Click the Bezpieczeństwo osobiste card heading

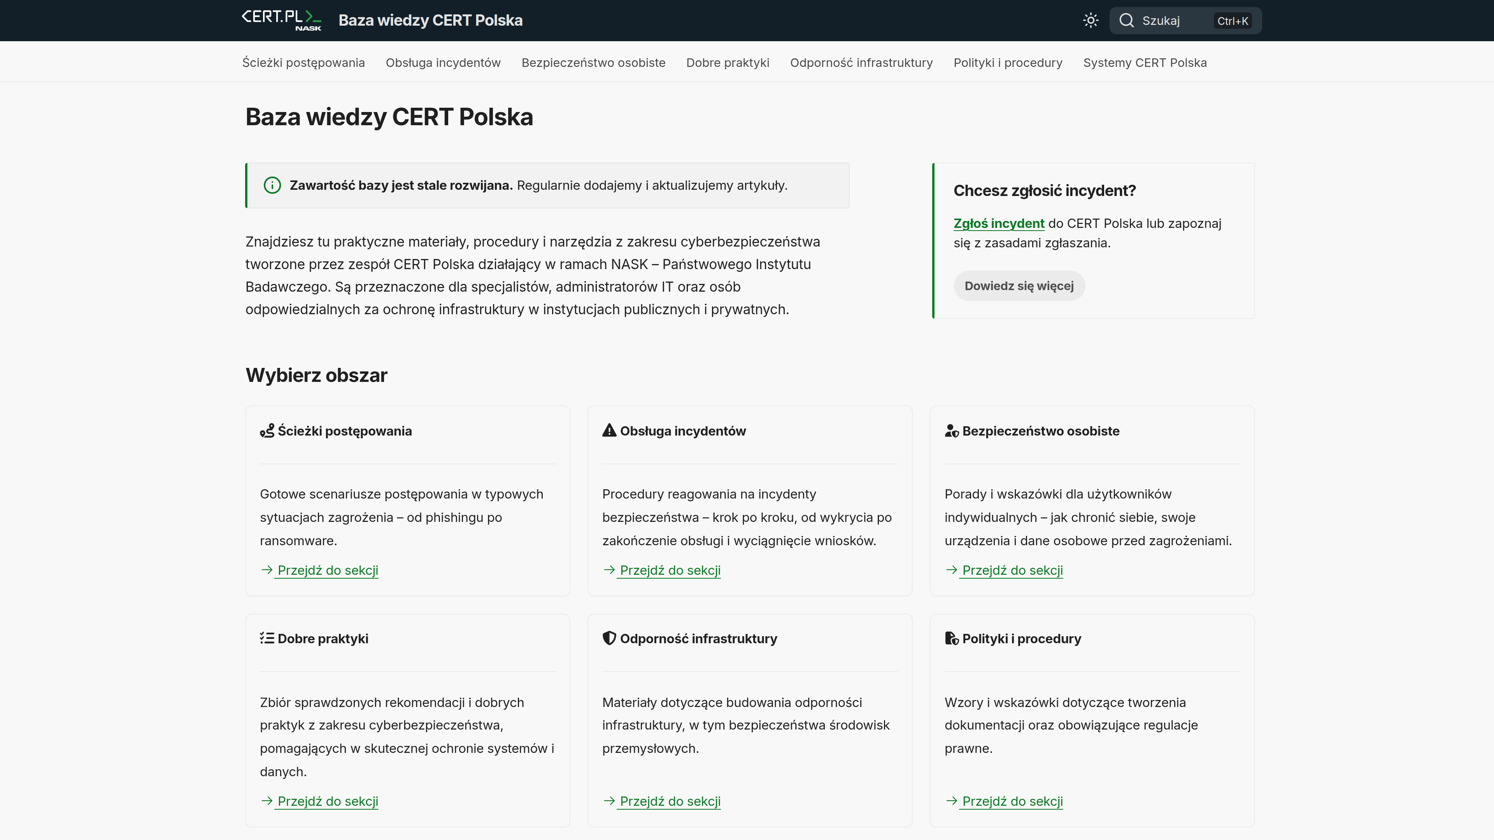coord(1040,431)
